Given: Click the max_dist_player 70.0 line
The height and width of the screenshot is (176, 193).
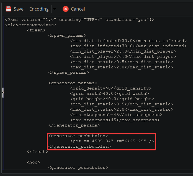Looking at the screenshot, I should click(x=123, y=57).
